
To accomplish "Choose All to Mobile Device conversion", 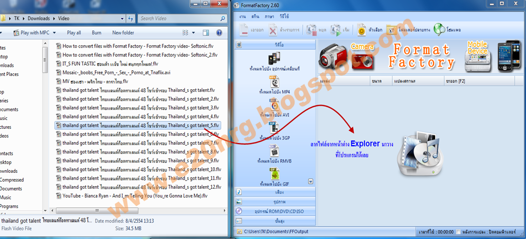I will pyautogui.click(x=275, y=62).
